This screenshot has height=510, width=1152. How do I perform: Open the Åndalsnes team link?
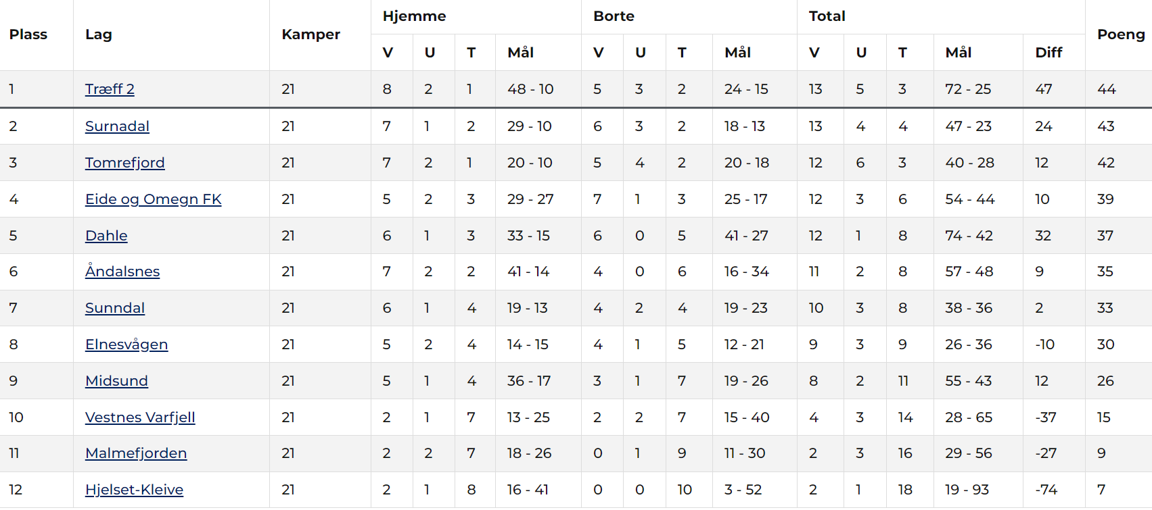click(x=122, y=272)
